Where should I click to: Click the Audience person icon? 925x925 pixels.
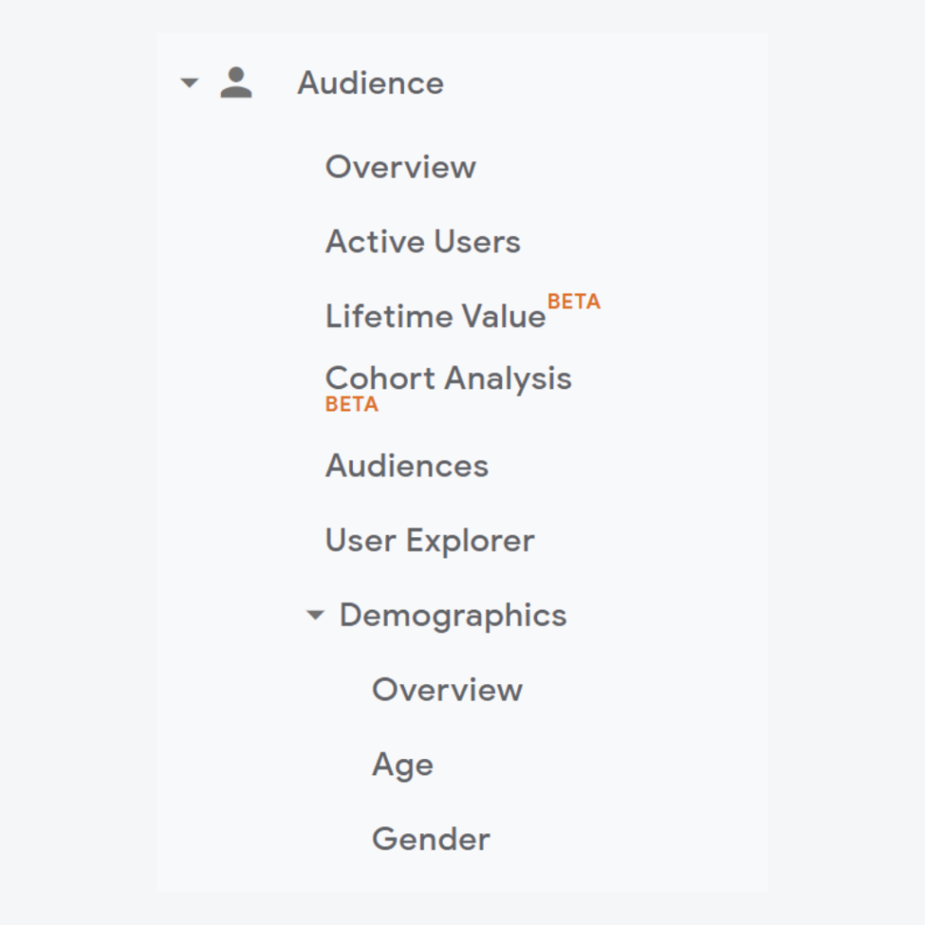tap(234, 82)
